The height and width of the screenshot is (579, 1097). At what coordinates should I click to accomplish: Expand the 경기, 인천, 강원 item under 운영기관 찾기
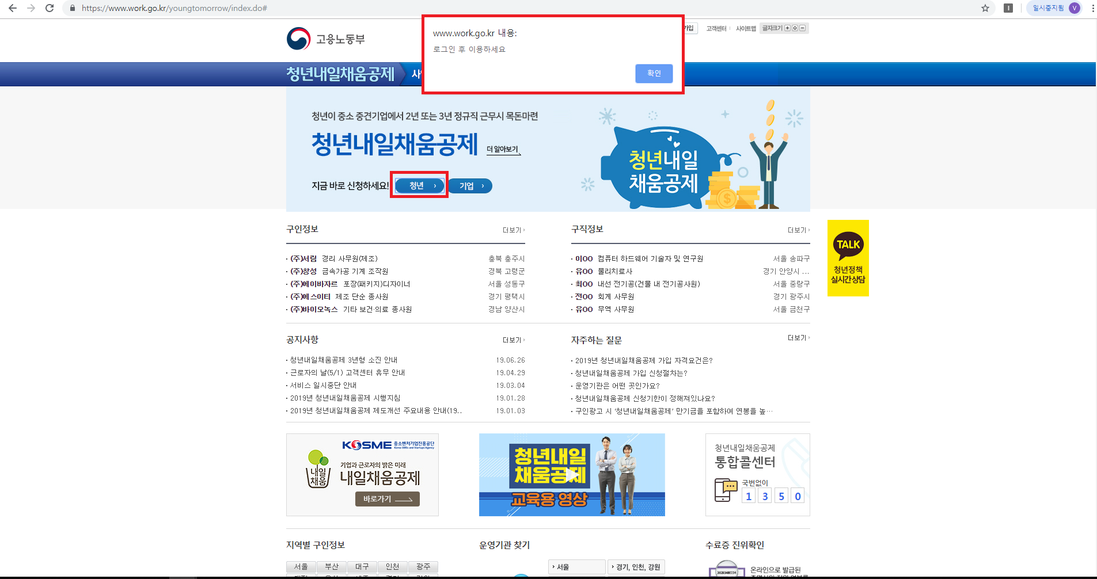click(636, 567)
